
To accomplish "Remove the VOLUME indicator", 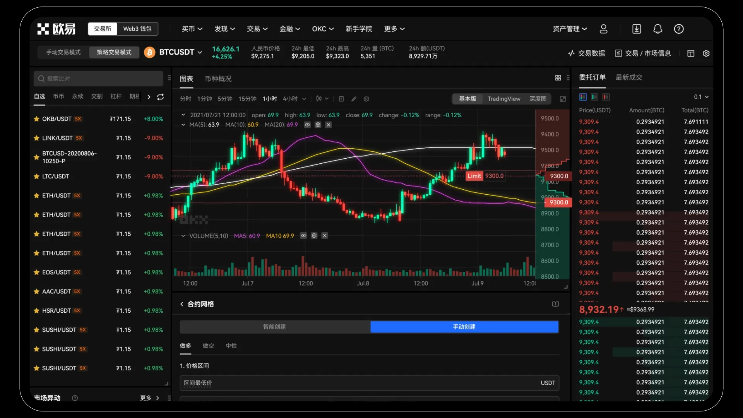I will pos(325,236).
